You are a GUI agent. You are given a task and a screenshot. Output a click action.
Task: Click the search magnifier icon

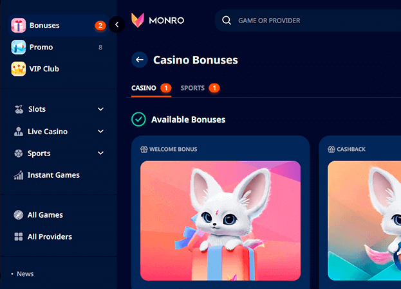[x=227, y=20]
